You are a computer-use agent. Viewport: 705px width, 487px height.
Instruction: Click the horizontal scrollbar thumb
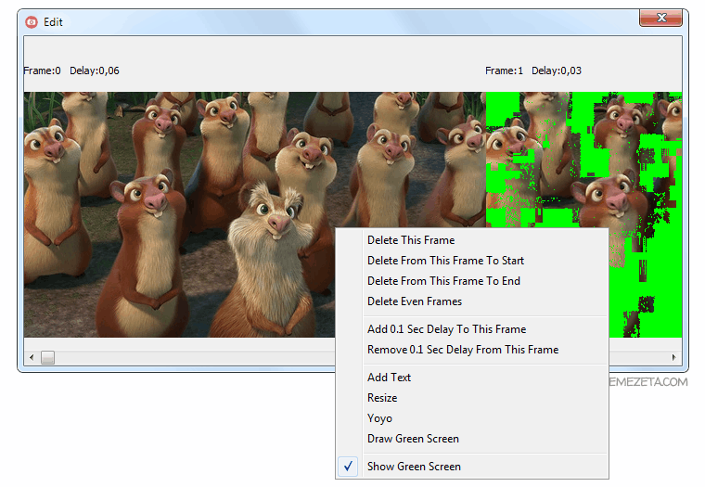[x=47, y=357]
